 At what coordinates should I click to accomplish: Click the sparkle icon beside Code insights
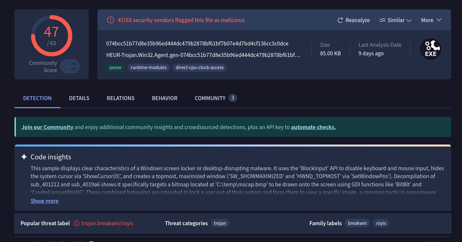(x=24, y=157)
